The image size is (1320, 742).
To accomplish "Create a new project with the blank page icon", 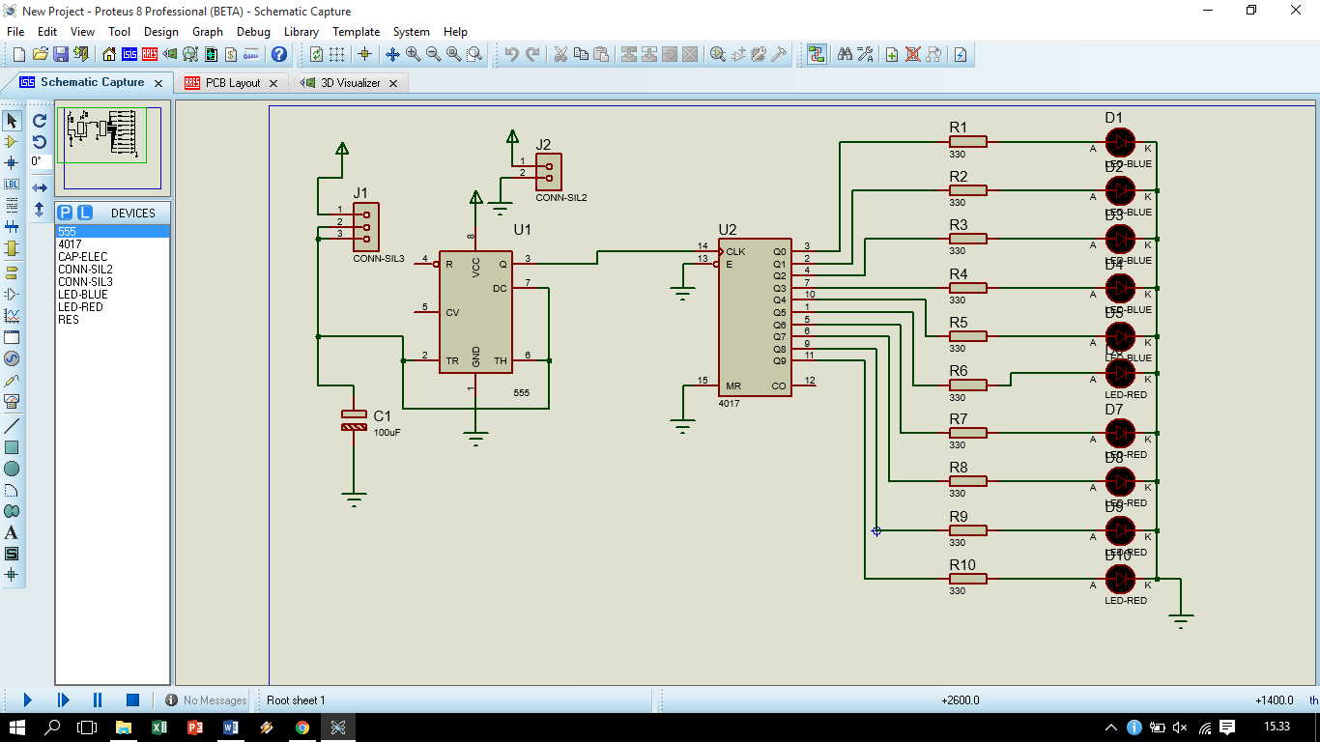I will 20,54.
